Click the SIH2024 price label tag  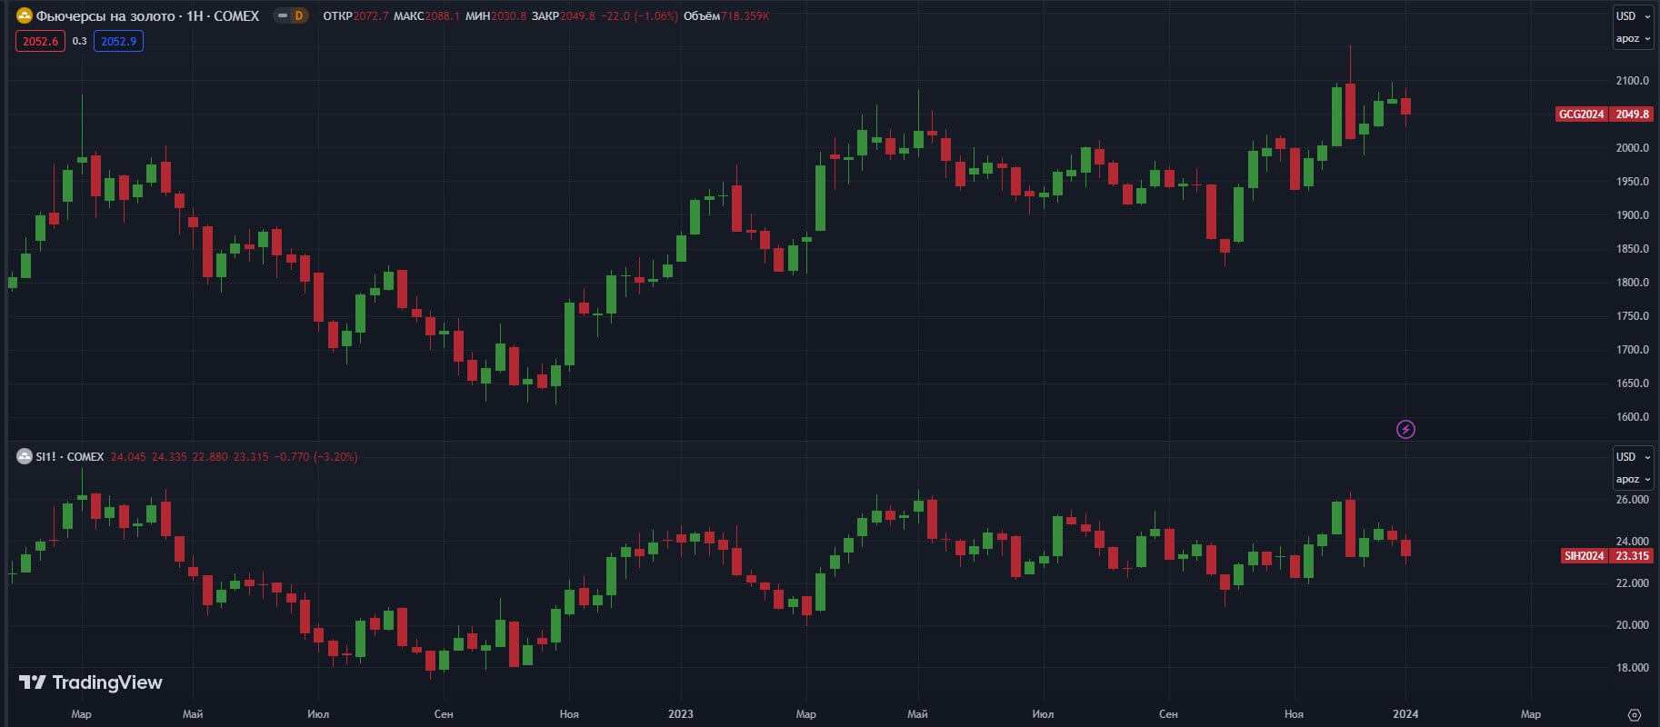pyautogui.click(x=1585, y=555)
